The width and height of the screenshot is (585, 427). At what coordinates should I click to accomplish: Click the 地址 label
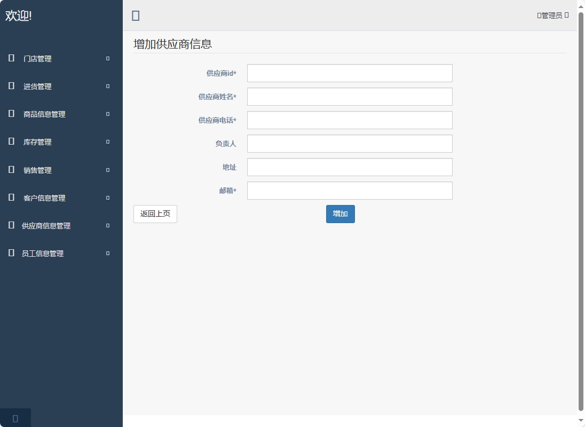230,167
